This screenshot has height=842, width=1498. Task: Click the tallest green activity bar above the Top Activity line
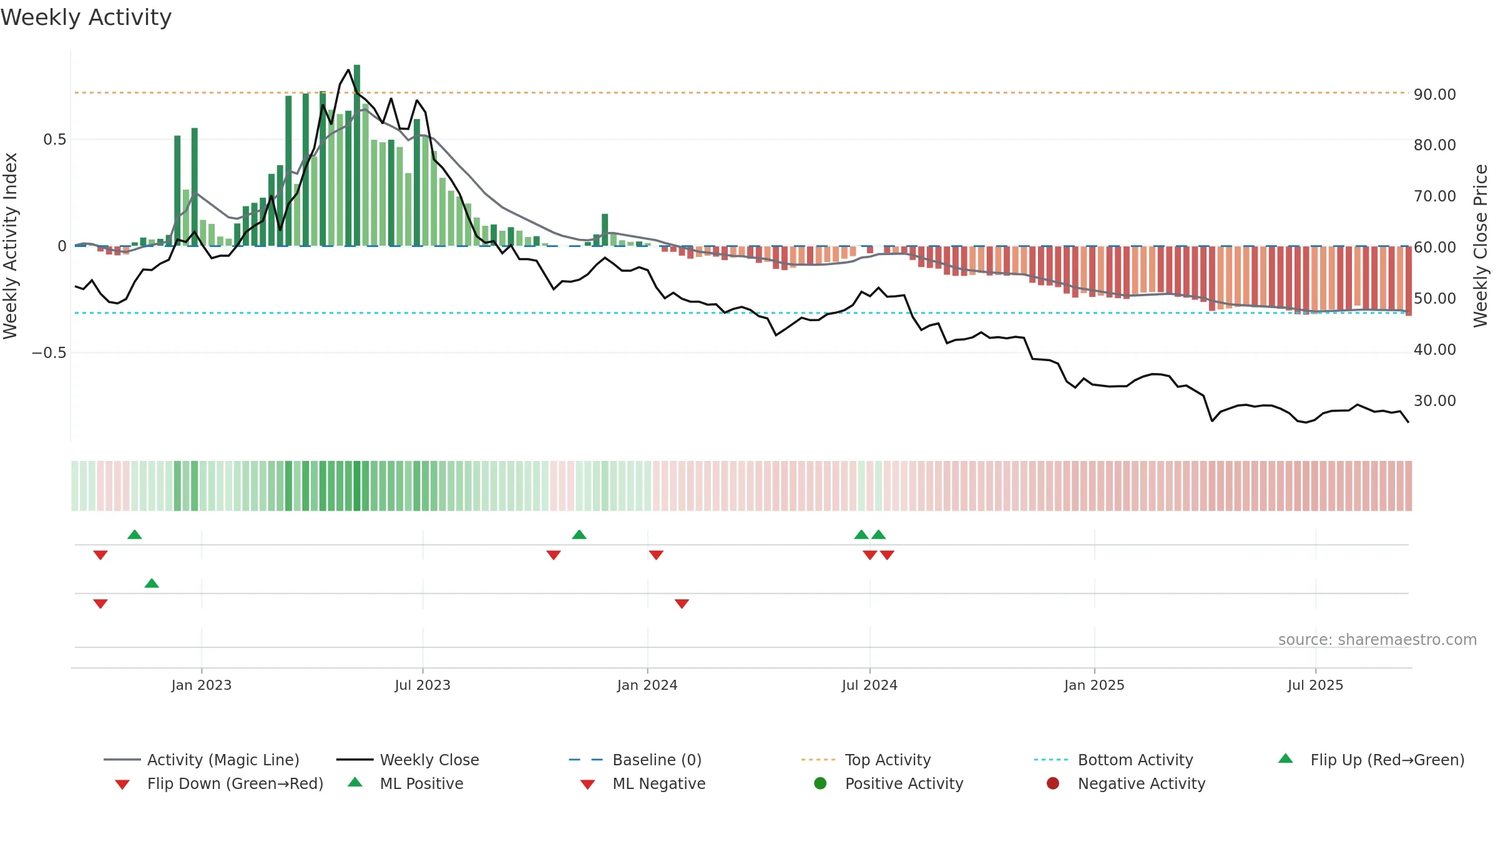357,155
